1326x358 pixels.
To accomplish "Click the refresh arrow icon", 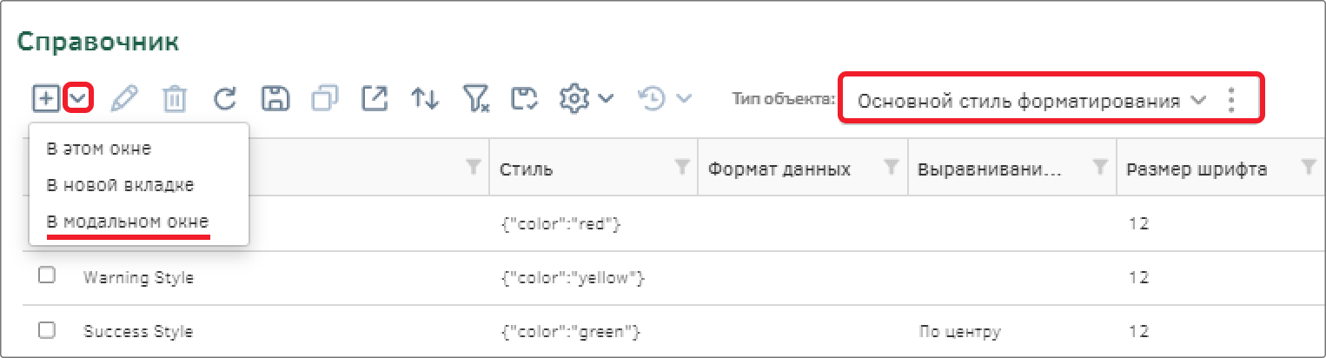I will [225, 99].
